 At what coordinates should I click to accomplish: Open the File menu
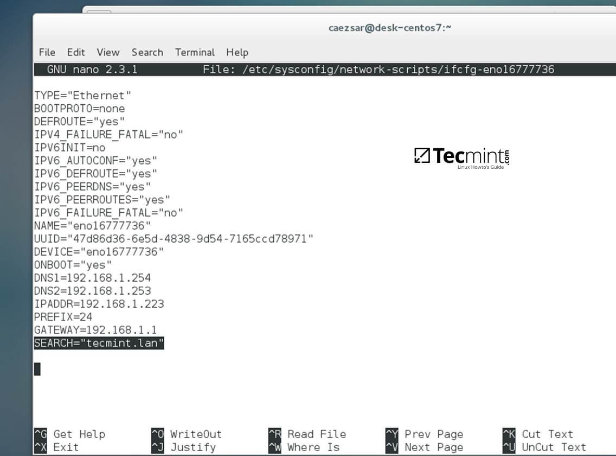(x=47, y=52)
